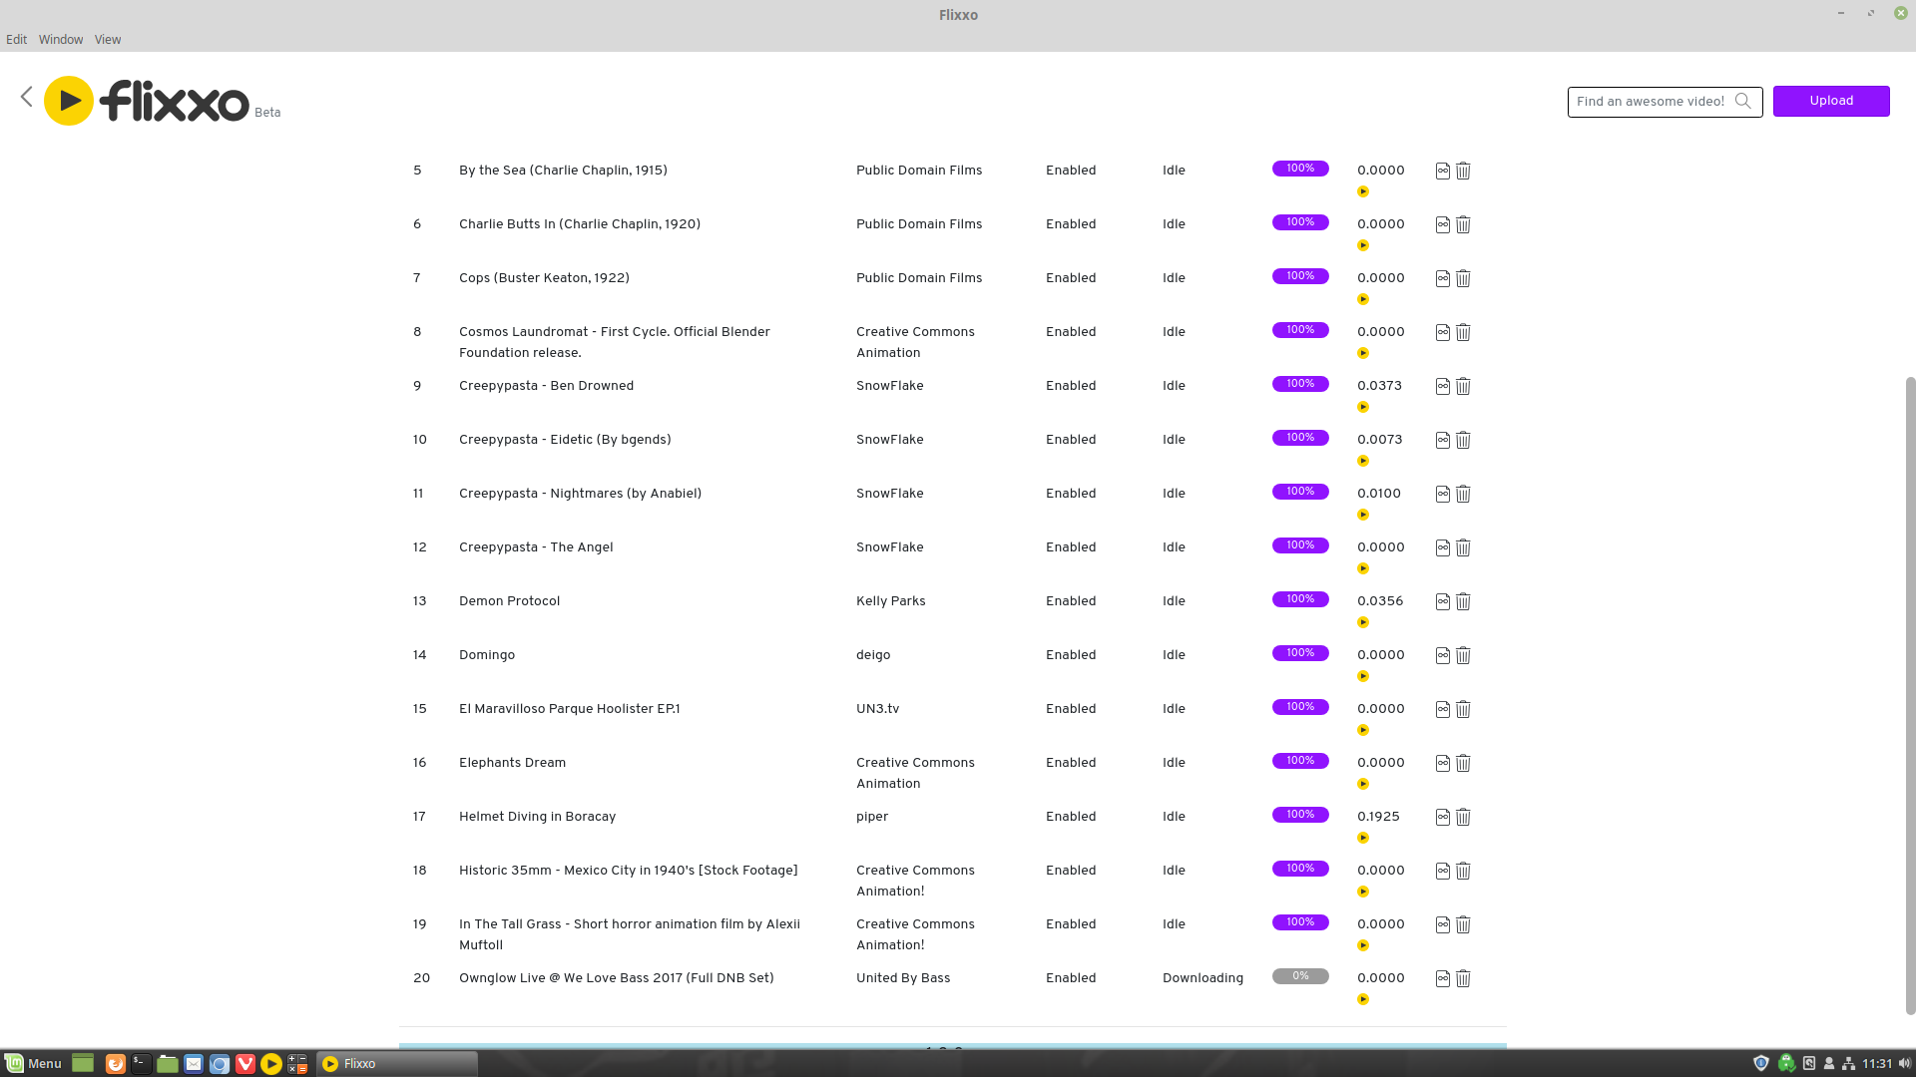Open the Window menu
Screen dimensions: 1916x1077
tap(61, 40)
